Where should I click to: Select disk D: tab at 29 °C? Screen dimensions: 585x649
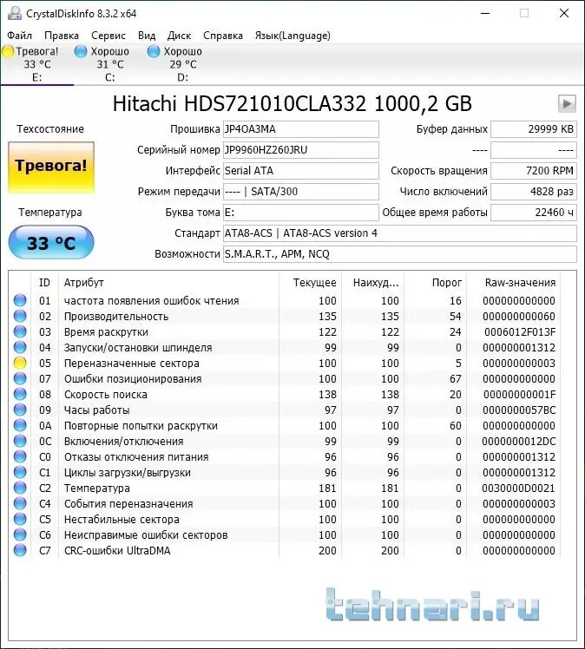click(182, 64)
